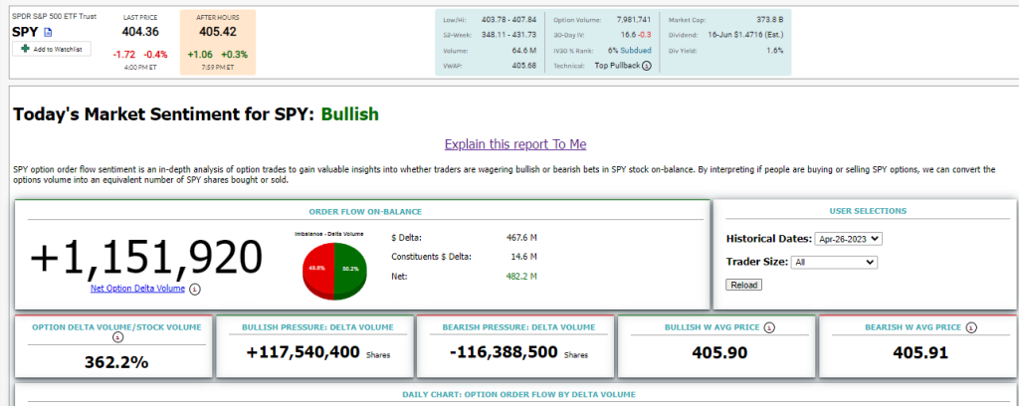The image size is (1019, 406).
Task: Open the Trader Size dropdown
Action: coord(834,263)
